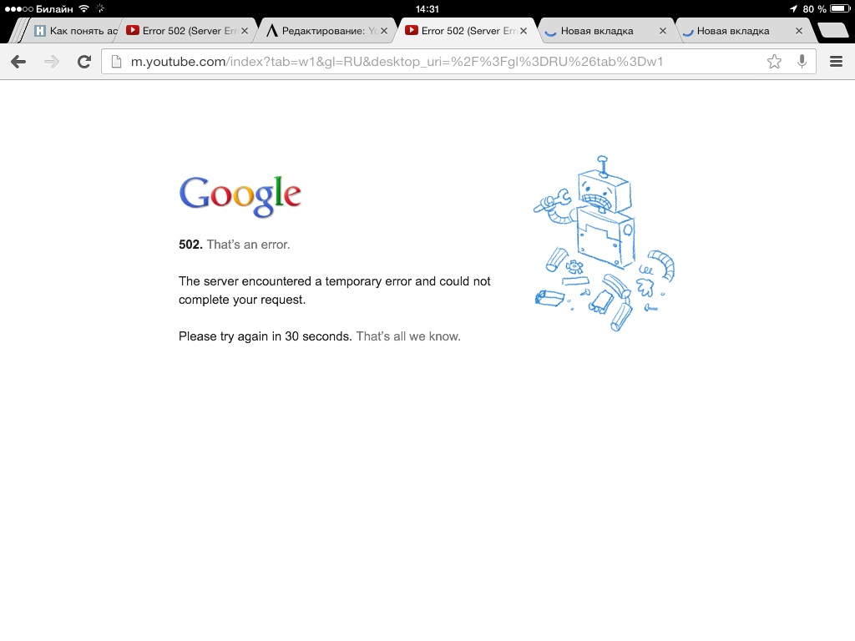Start voice search via microphone icon
Viewport: 855px width, 641px height.
[802, 62]
